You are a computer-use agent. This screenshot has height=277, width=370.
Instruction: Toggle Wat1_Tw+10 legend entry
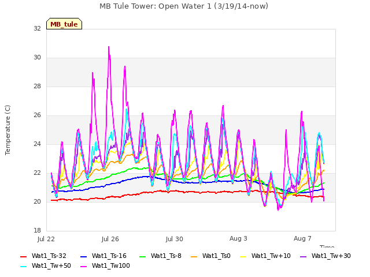[x=265, y=256]
